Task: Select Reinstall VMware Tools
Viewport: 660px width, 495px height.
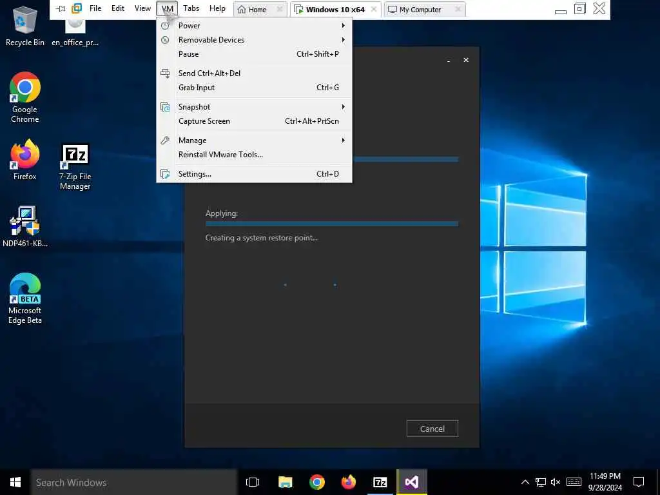Action: pos(254,155)
